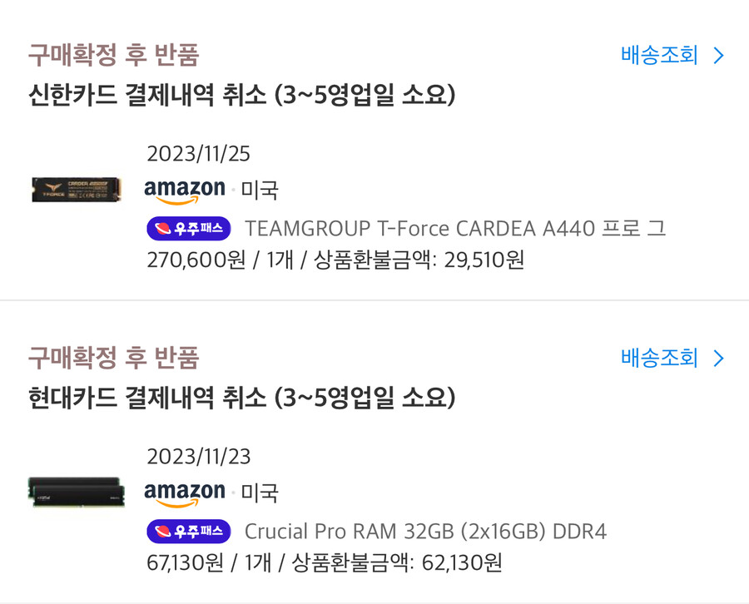Open the Crucial Pro RAM 32GB product title
Screen dimensions: 749x604
pyautogui.click(x=425, y=531)
